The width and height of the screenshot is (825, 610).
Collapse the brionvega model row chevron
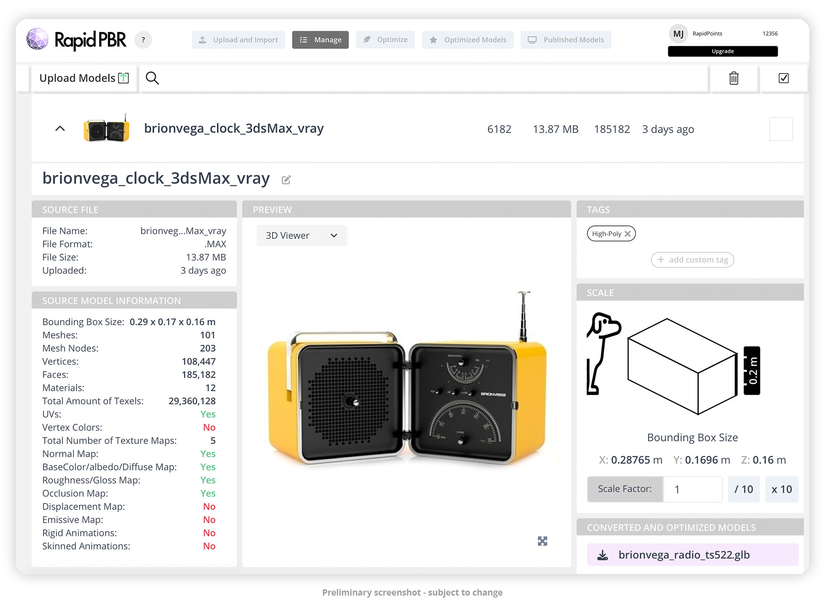(x=60, y=129)
